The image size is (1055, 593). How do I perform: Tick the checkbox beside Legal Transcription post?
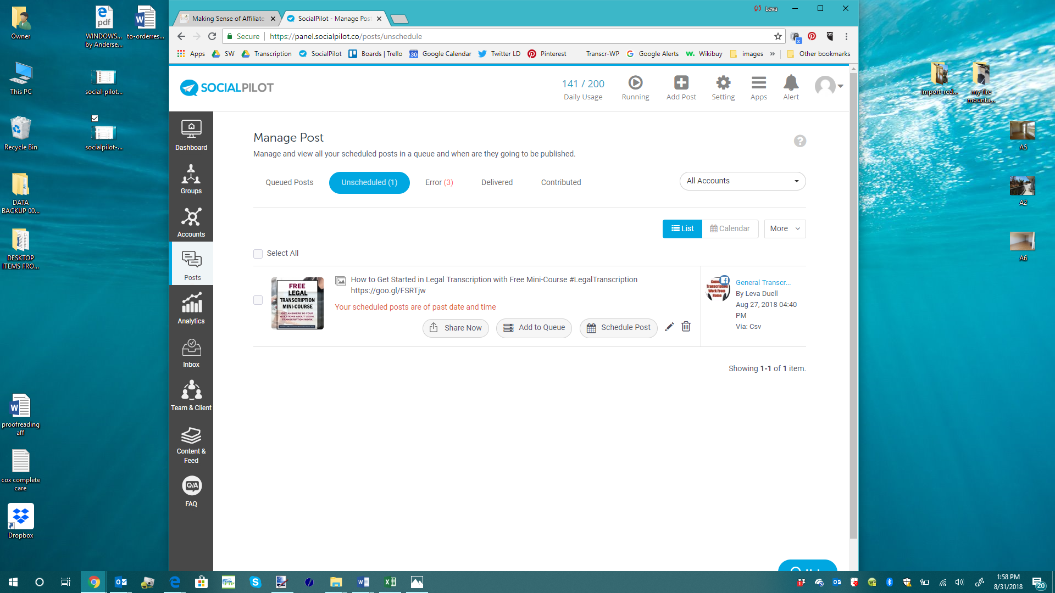258,300
